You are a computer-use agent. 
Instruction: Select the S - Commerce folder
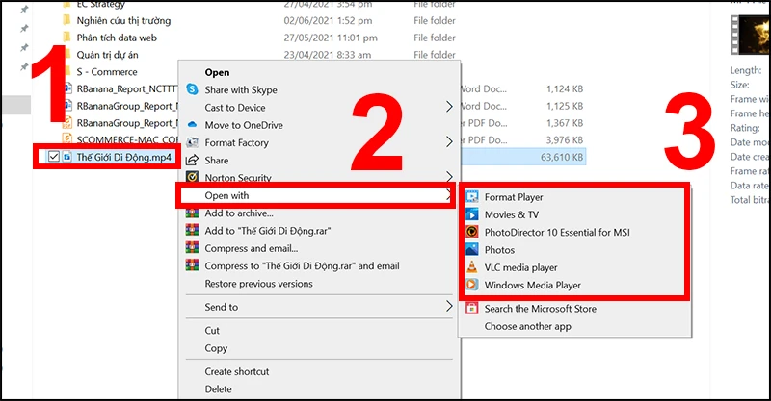pyautogui.click(x=107, y=72)
